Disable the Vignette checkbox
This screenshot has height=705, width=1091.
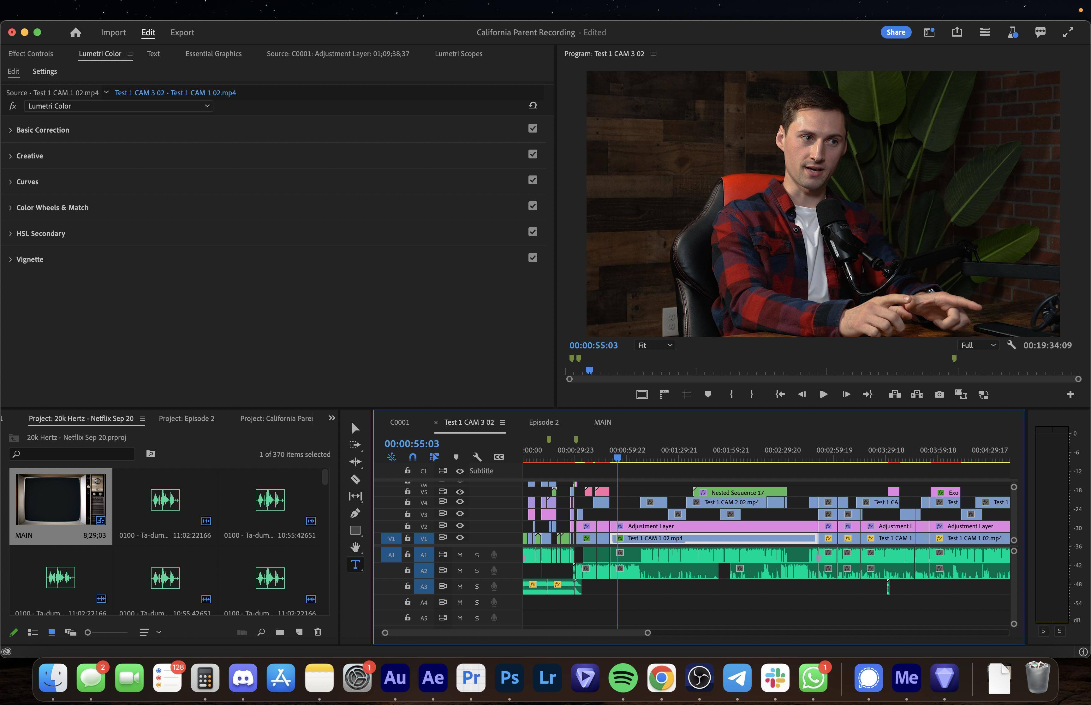click(x=533, y=258)
